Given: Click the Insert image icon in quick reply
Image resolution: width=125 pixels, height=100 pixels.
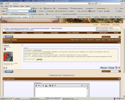Looking at the screenshot, I should (52, 85).
